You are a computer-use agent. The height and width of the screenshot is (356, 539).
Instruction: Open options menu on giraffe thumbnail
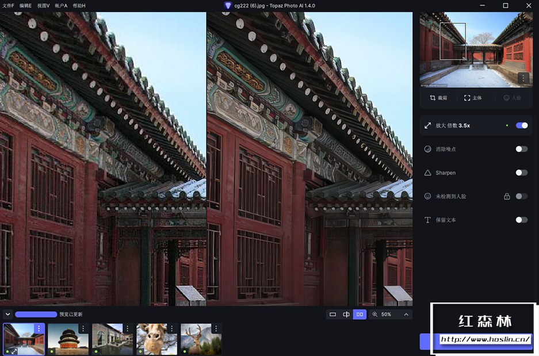[172, 328]
